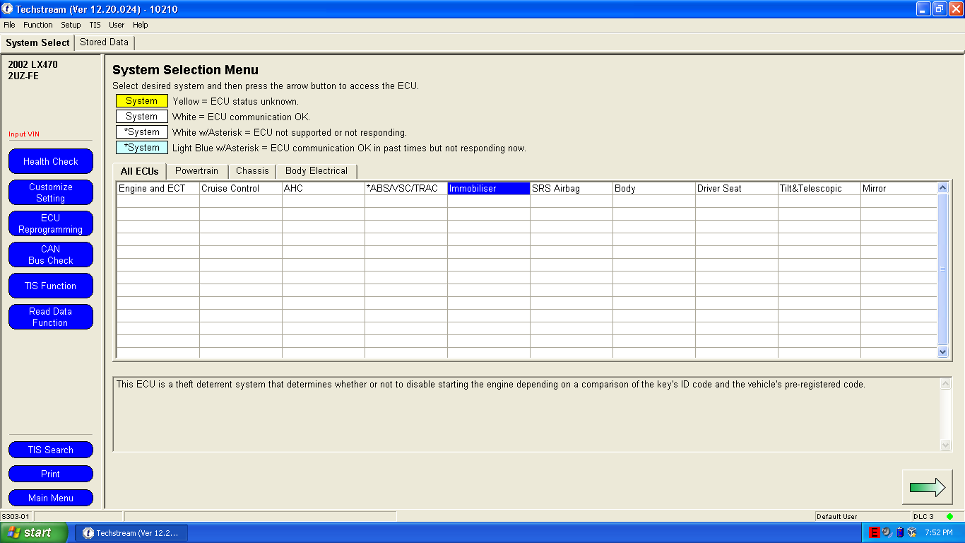Viewport: 965px width, 543px height.
Task: Open ECU Reprogramming
Action: pos(51,223)
